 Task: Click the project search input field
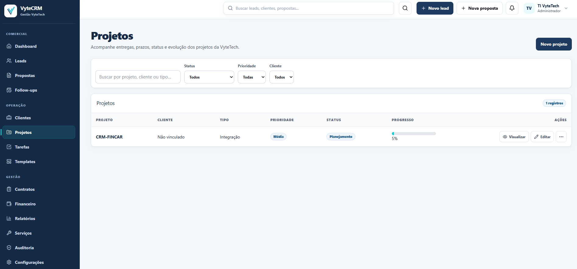[x=138, y=77]
